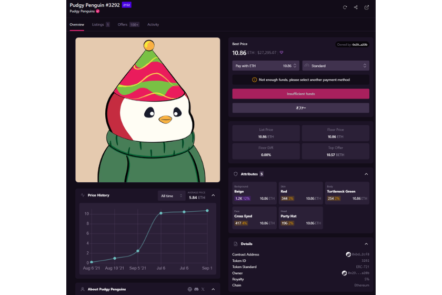
Task: Collapse the Details section
Action: tap(366, 244)
